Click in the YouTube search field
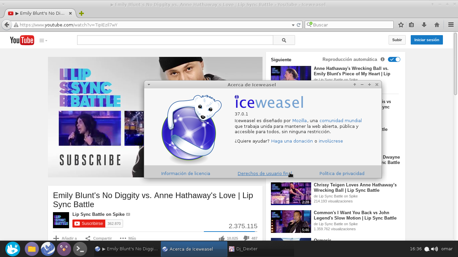The height and width of the screenshot is (257, 458). pos(175,40)
